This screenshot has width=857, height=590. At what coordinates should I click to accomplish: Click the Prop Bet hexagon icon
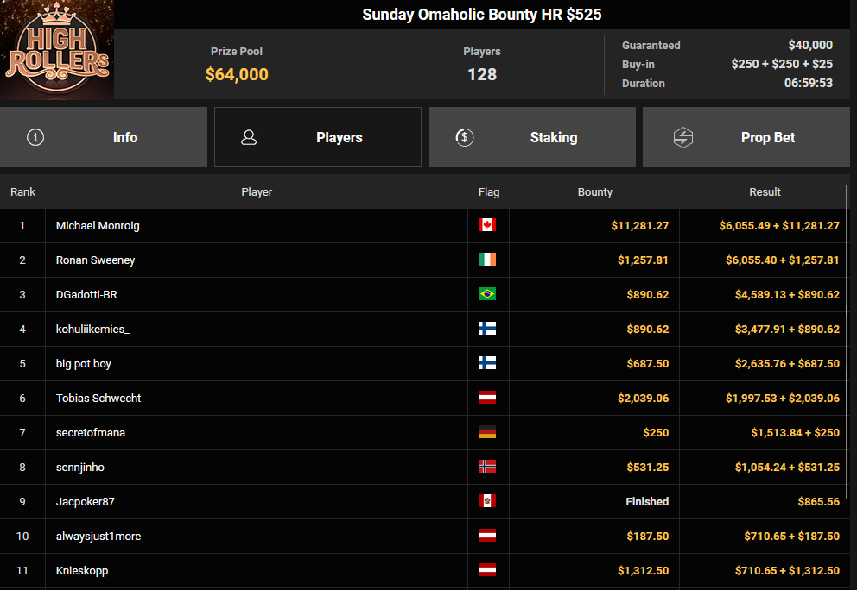click(x=683, y=137)
